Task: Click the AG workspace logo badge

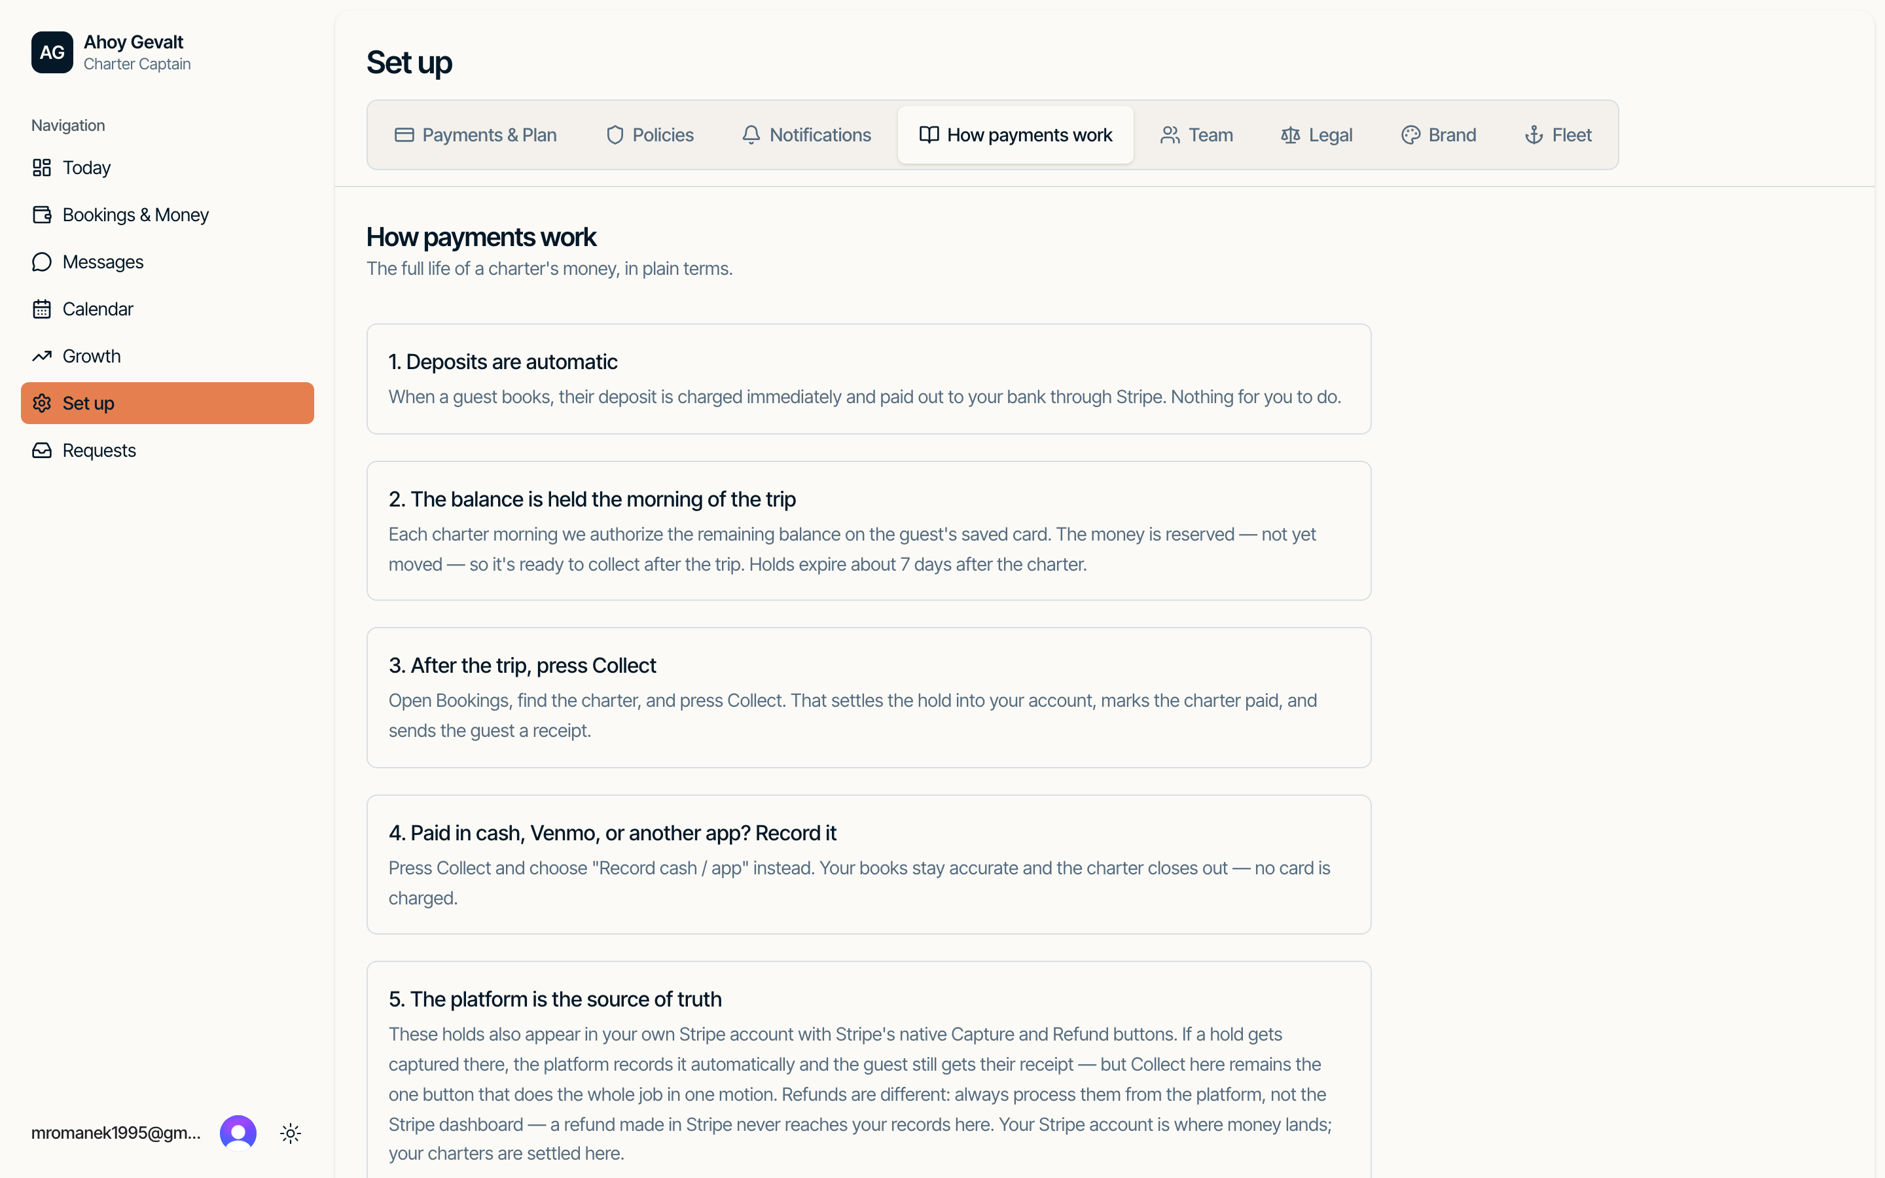Action: 52,52
